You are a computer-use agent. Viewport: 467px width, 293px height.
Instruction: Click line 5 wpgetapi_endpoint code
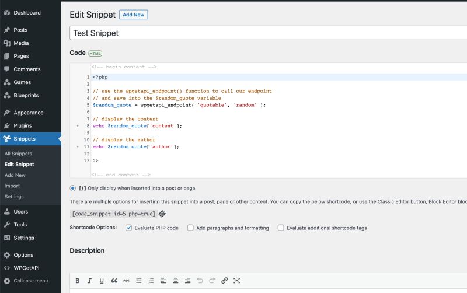tap(179, 105)
